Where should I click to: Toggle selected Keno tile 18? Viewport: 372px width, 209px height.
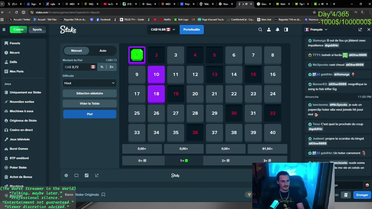click(156, 94)
